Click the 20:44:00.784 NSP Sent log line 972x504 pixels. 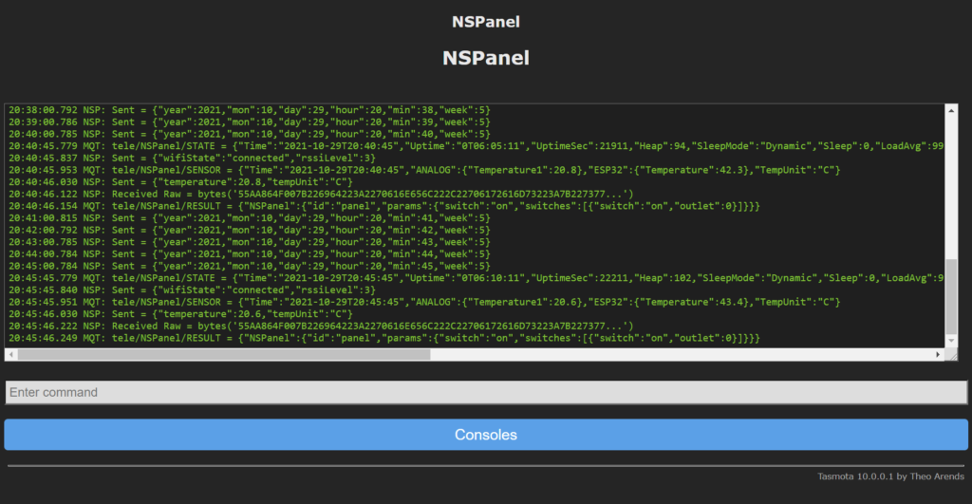pos(250,254)
